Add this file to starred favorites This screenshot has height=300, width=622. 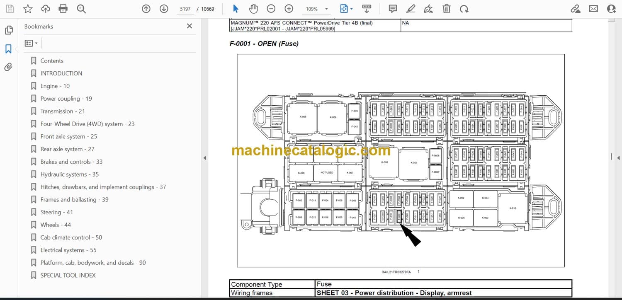[28, 9]
